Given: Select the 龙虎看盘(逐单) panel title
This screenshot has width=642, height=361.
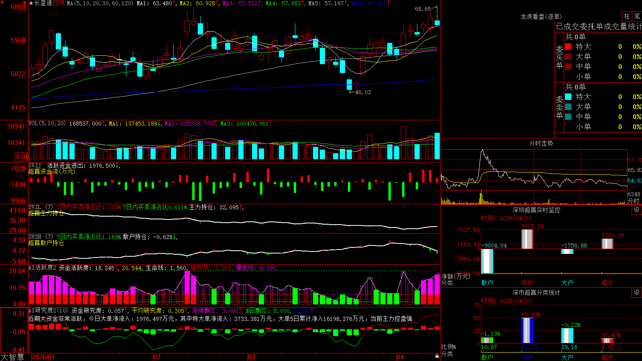Looking at the screenshot, I should pos(541,16).
